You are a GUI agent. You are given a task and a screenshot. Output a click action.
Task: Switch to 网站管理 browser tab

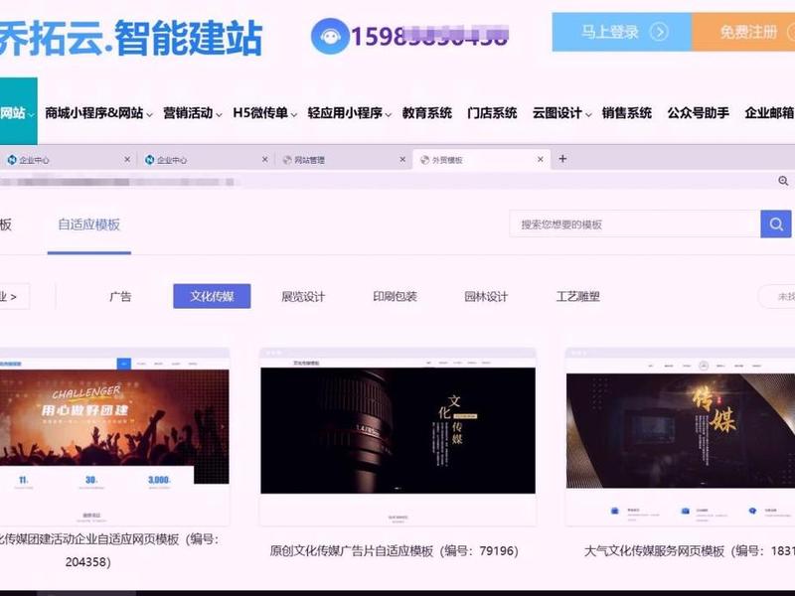(343, 160)
